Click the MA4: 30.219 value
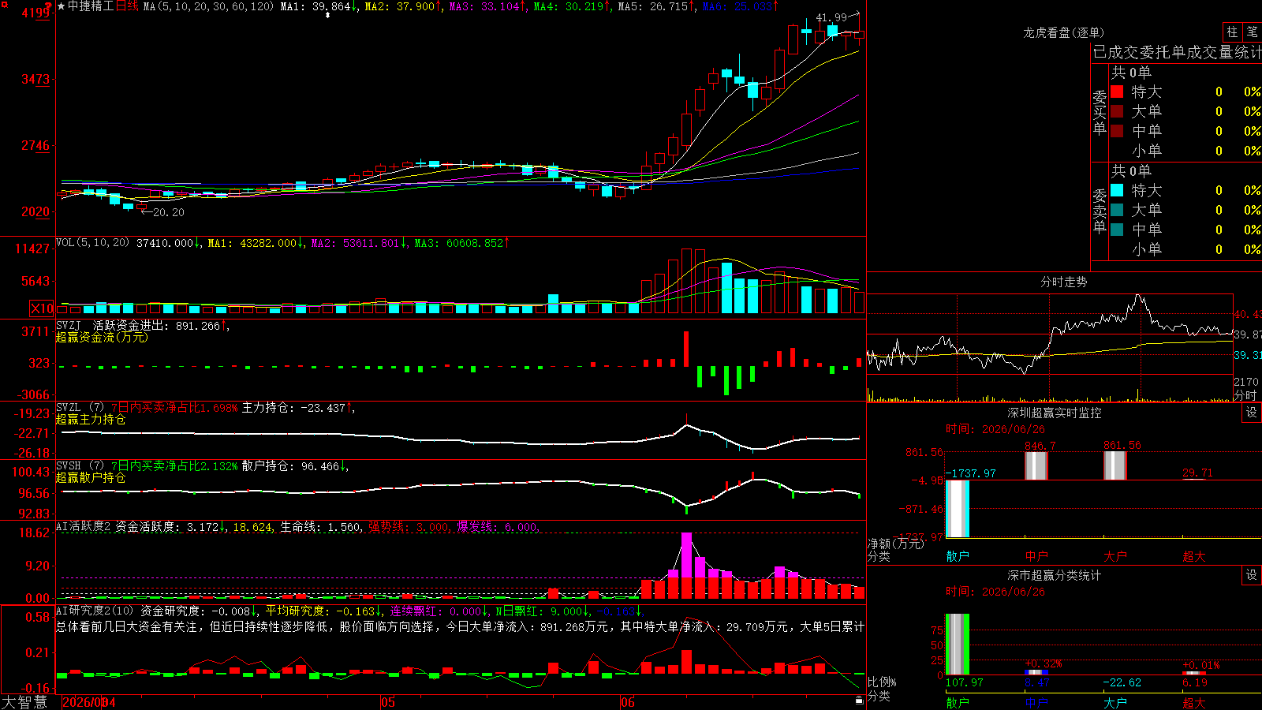Viewport: 1262px width, 710px height. pos(572,6)
